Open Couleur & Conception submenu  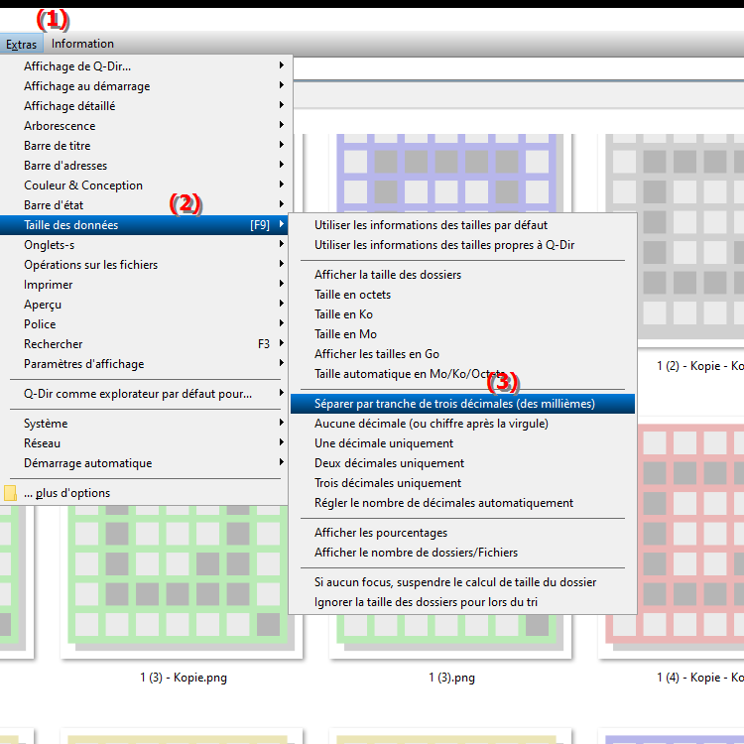pyautogui.click(x=144, y=186)
